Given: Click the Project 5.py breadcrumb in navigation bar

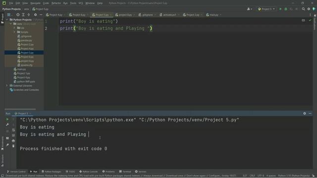Looking at the screenshot, I should coord(41,9).
